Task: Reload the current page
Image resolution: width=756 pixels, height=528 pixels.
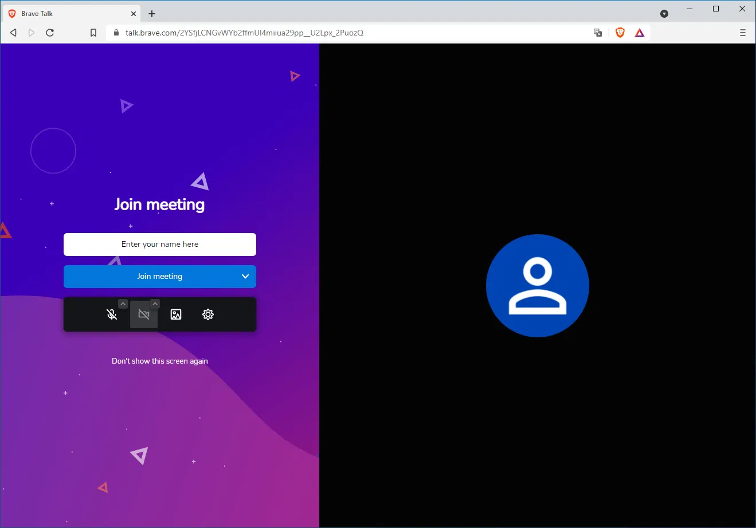Action: [x=50, y=33]
